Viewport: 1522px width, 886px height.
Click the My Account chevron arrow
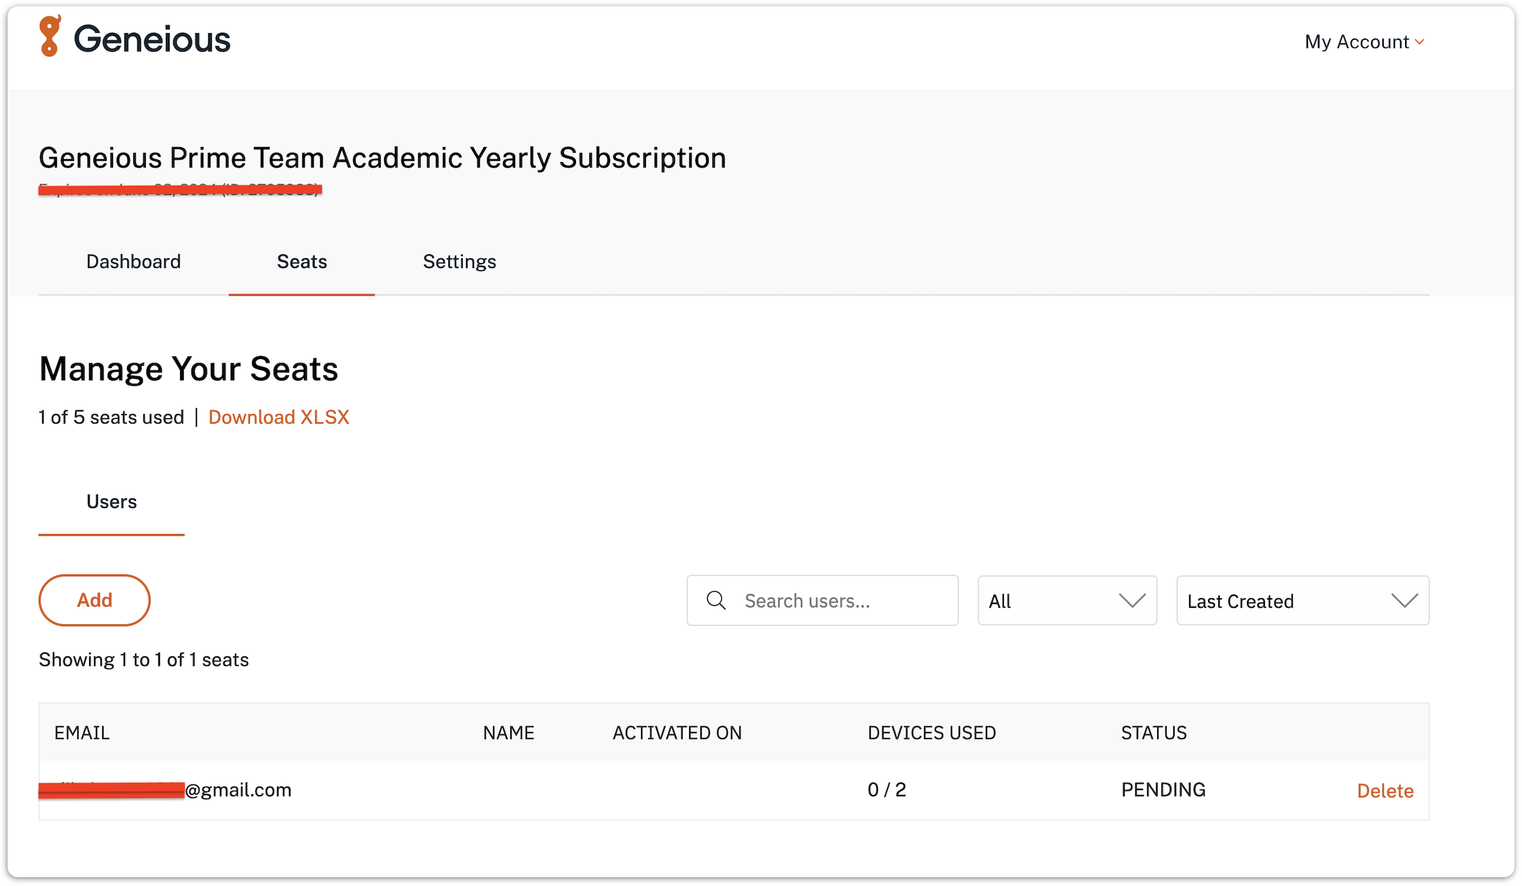1420,42
